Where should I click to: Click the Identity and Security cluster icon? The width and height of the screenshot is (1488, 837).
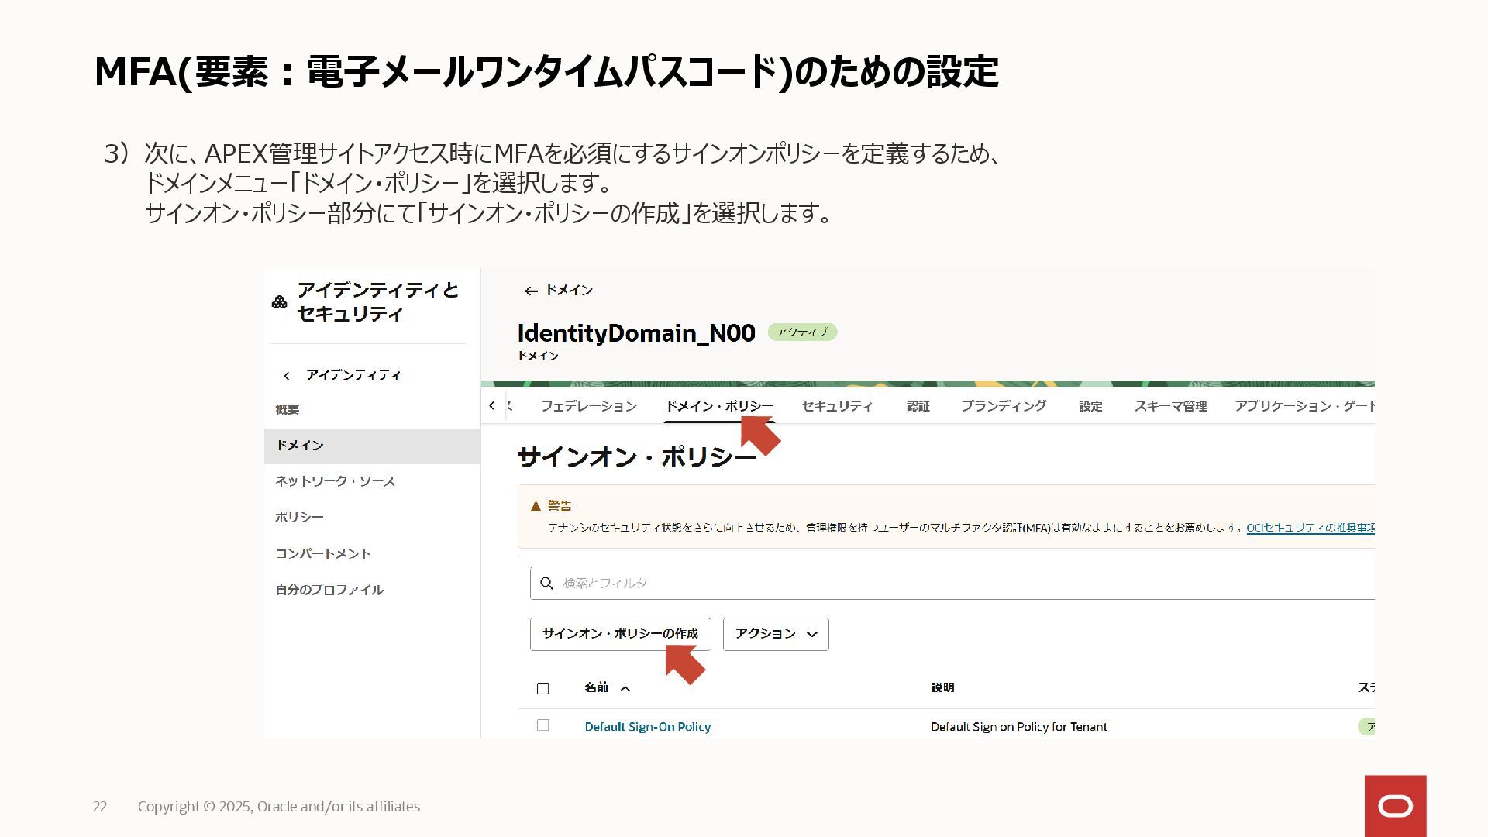click(x=280, y=302)
